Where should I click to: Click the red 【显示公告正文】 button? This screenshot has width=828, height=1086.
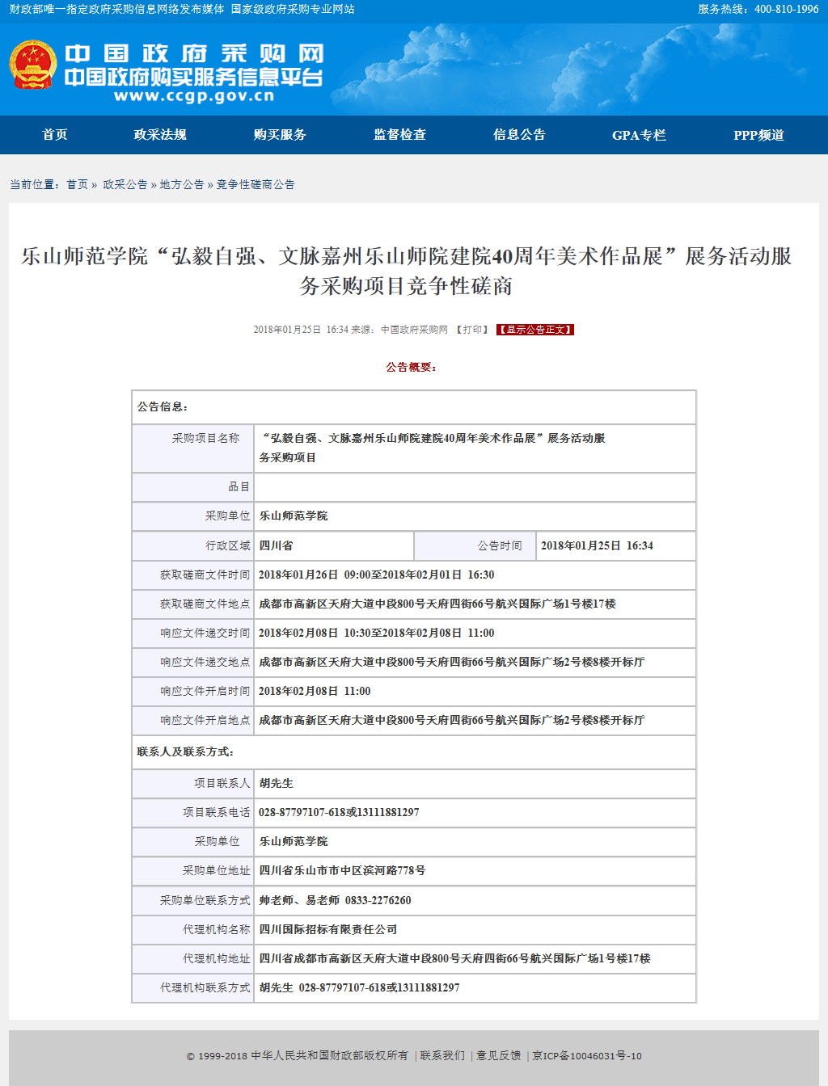click(535, 330)
